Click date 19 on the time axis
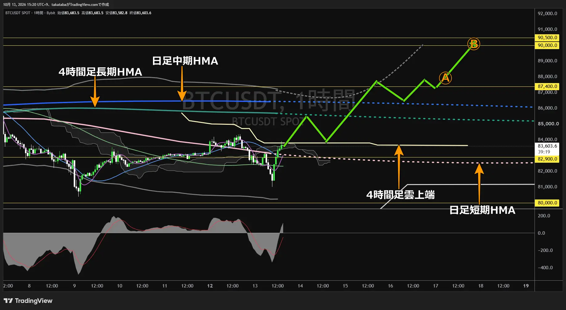 526,286
